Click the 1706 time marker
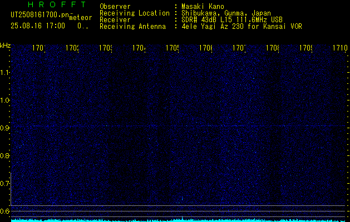The image size is (350, 222). coord(205,48)
